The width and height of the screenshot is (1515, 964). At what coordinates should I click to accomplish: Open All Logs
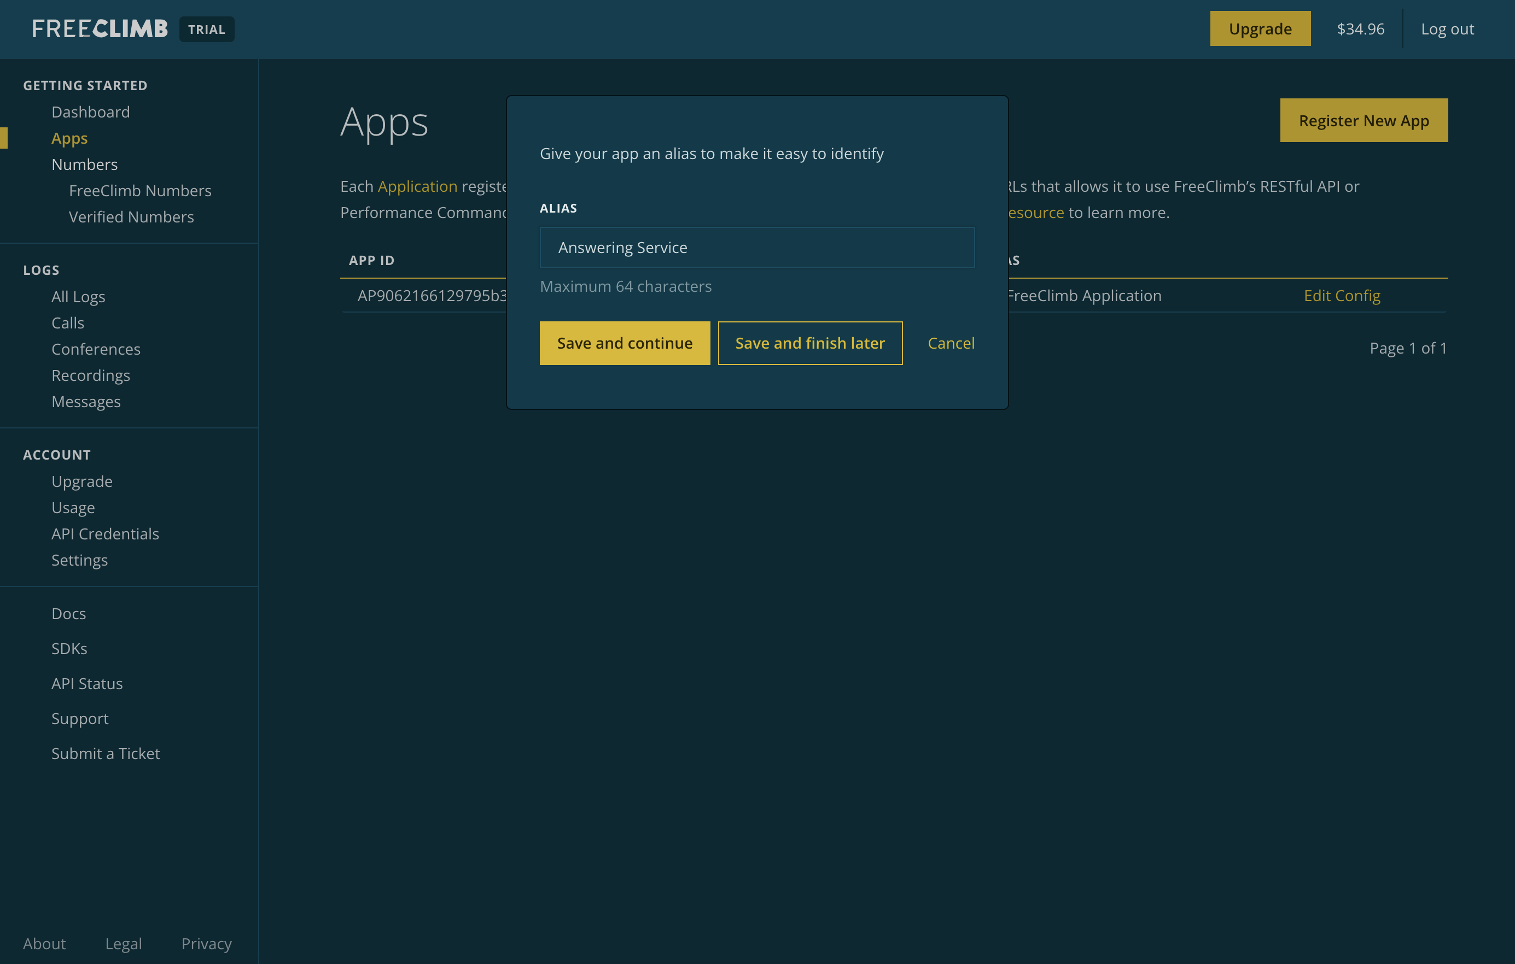(78, 297)
